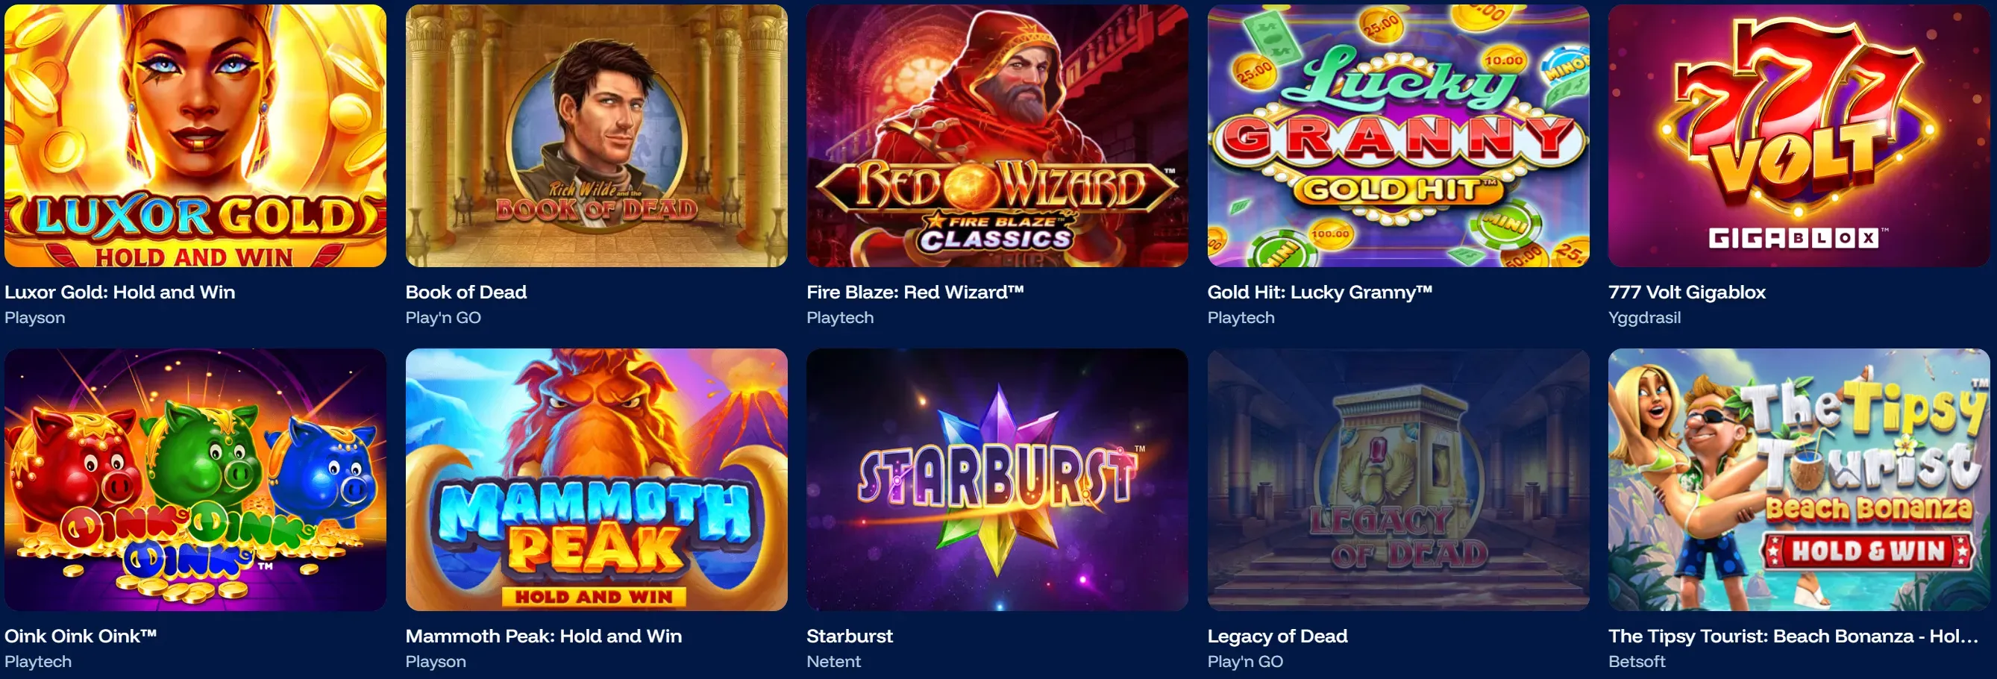Click the Netent provider label
The image size is (1997, 679).
[x=833, y=662]
